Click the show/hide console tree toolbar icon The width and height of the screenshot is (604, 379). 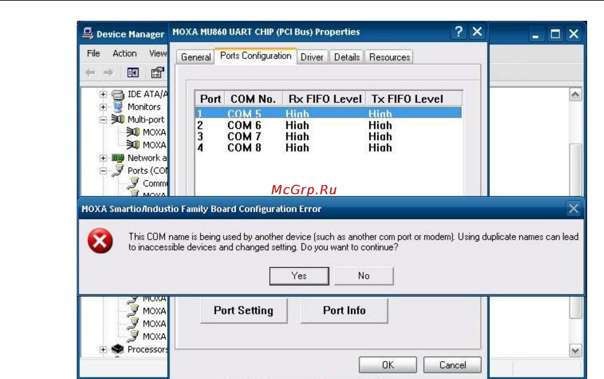tap(133, 72)
